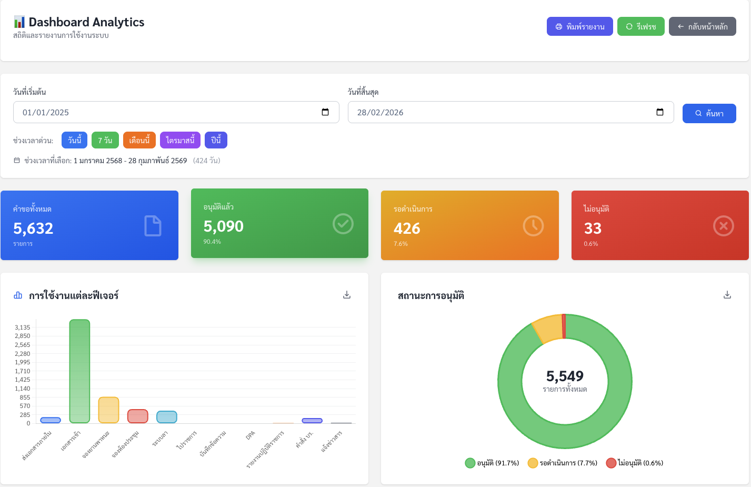Toggle the รอดำเนินการ legend item
751x487 pixels.
[563, 463]
